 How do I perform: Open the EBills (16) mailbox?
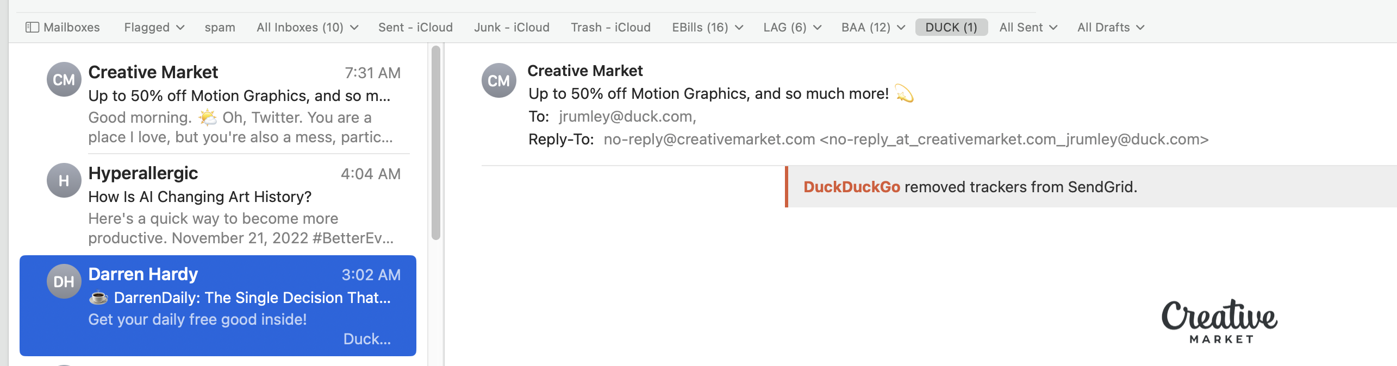(x=700, y=27)
